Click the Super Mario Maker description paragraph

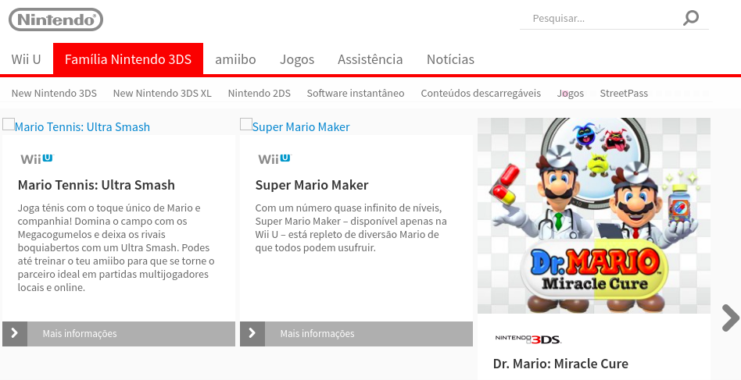351,228
